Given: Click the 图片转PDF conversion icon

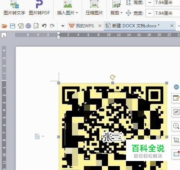Looking at the screenshot, I should click(39, 4).
